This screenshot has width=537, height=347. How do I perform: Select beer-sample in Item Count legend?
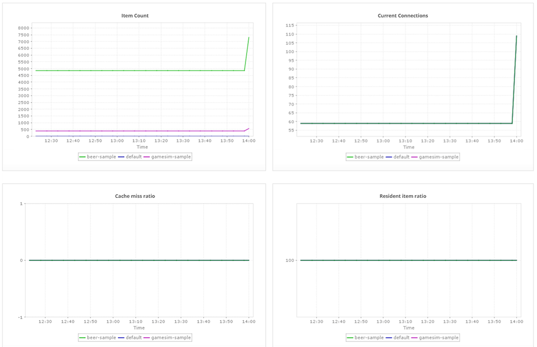point(98,157)
